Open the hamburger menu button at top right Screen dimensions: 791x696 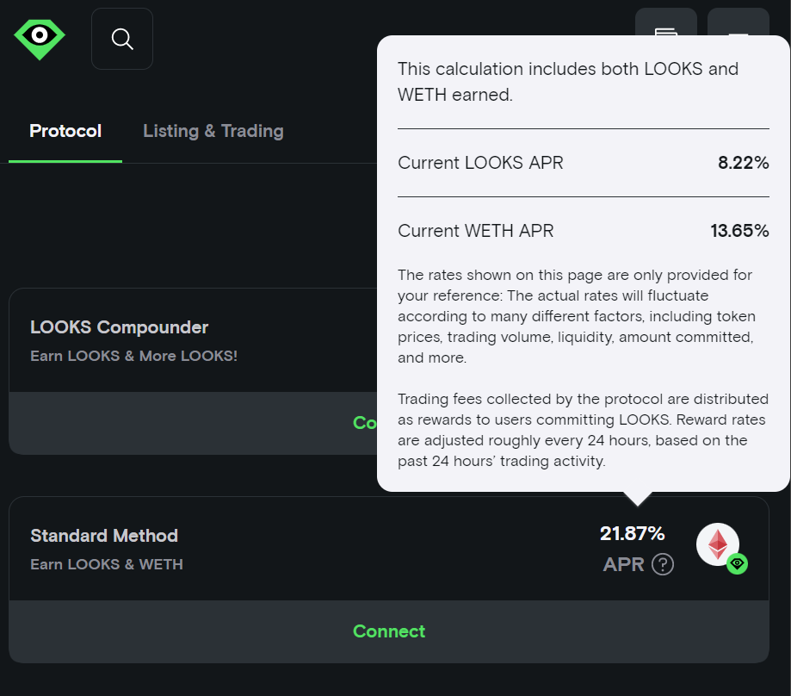pyautogui.click(x=738, y=22)
